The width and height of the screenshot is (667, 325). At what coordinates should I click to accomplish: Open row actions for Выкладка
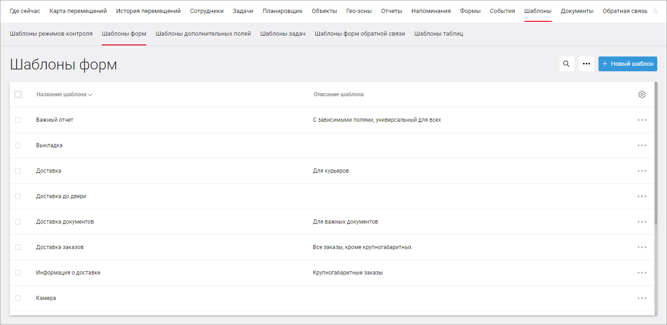(642, 145)
